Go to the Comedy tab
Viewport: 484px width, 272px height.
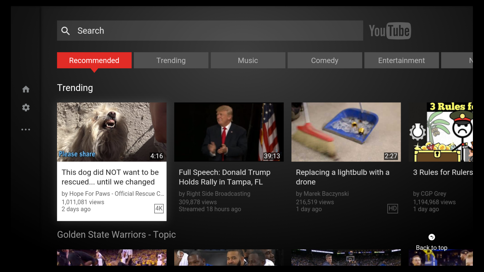(x=325, y=60)
